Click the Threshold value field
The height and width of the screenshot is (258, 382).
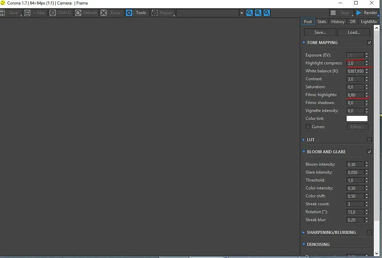pyautogui.click(x=356, y=180)
